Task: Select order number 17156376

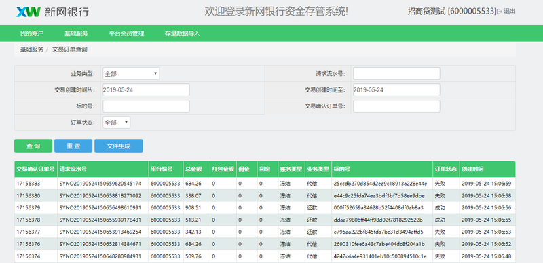Action: [28, 244]
